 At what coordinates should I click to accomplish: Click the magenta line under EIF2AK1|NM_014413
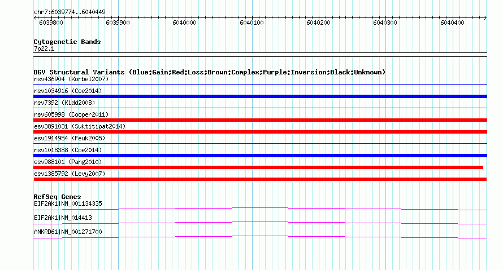(x=260, y=223)
